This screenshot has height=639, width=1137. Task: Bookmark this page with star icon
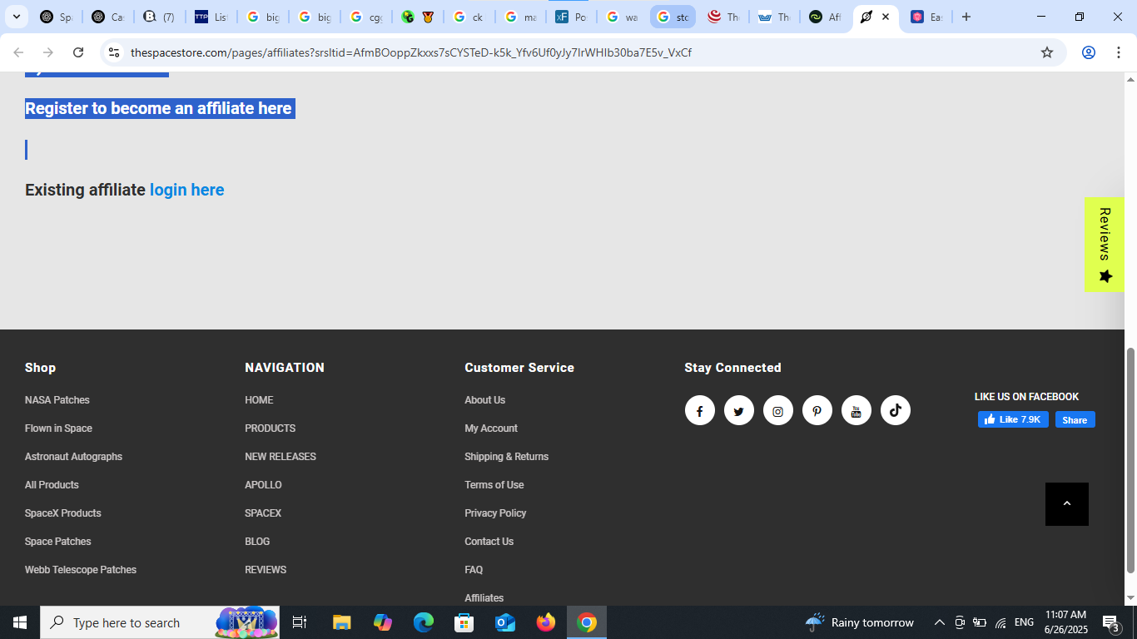point(1047,52)
